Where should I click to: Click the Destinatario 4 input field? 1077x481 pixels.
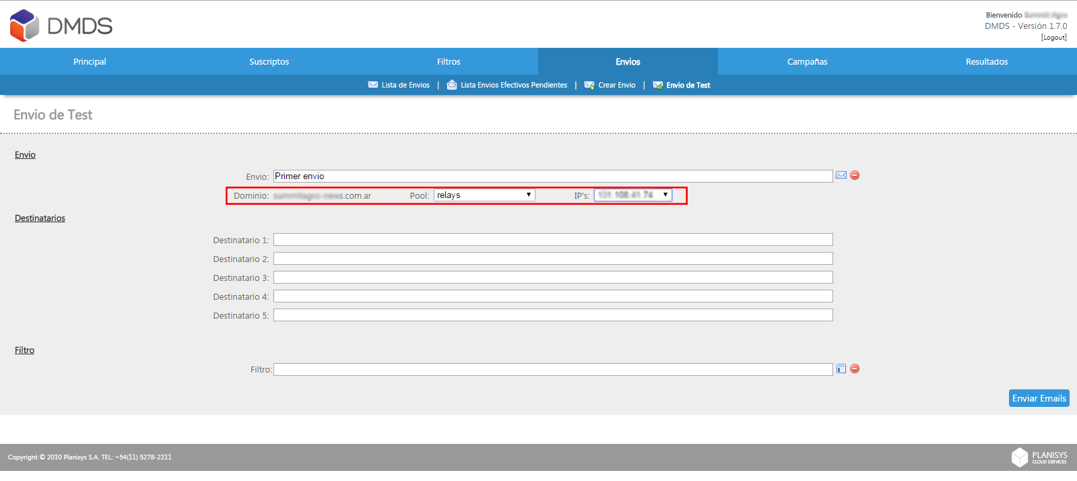click(553, 296)
